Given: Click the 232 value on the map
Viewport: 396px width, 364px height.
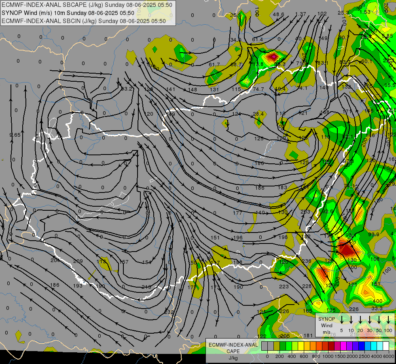Looking at the screenshot, I should coord(169,312).
